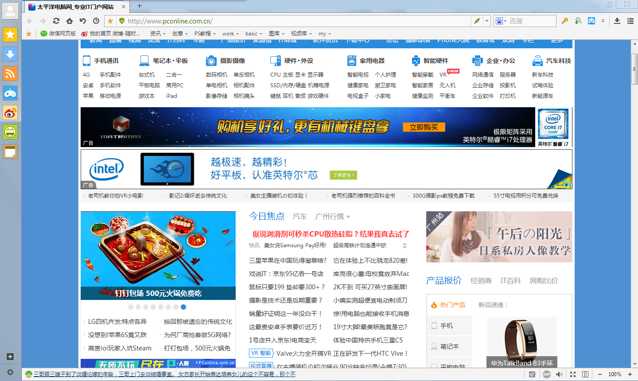The width and height of the screenshot is (638, 381).
Task: Go back to the previous page
Action: (30, 21)
